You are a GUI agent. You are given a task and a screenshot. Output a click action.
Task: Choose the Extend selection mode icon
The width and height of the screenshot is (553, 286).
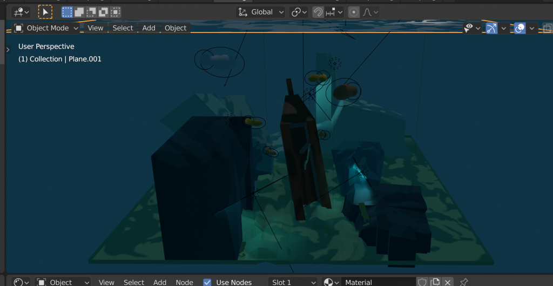[79, 12]
